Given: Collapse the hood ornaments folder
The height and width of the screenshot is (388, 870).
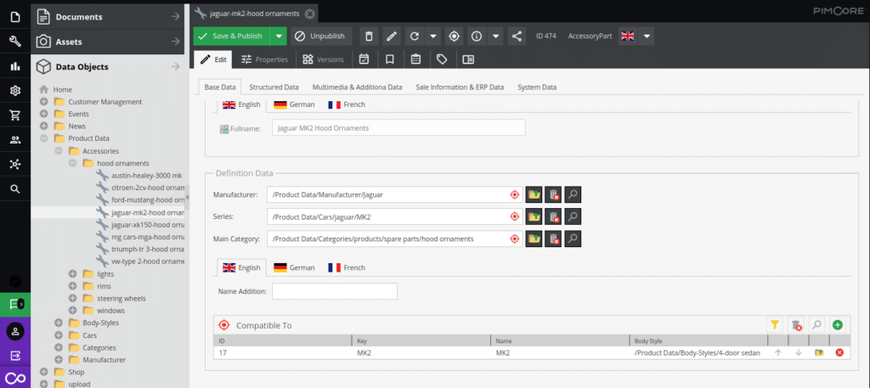Looking at the screenshot, I should coord(72,163).
